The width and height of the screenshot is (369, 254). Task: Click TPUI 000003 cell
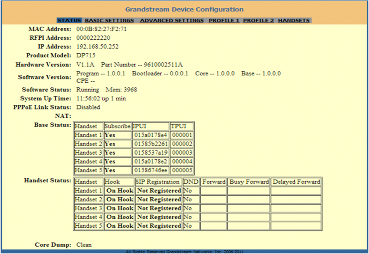tap(182, 153)
